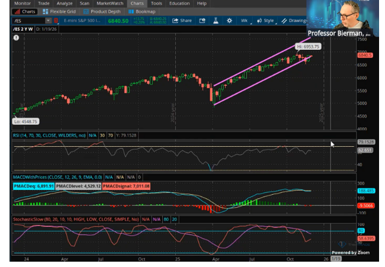Image resolution: width=385 pixels, height=267 pixels.
Task: Open the Charts sub-tab
Action: click(25, 11)
